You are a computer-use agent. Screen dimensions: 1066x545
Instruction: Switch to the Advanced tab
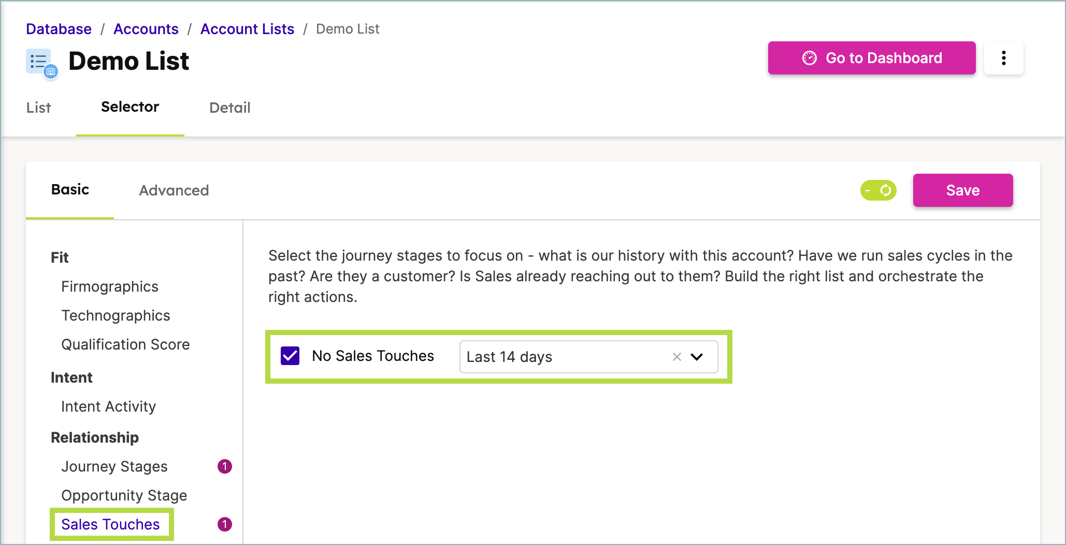click(x=174, y=190)
